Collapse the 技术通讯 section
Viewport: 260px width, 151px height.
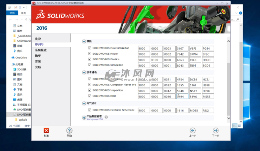click(x=84, y=72)
